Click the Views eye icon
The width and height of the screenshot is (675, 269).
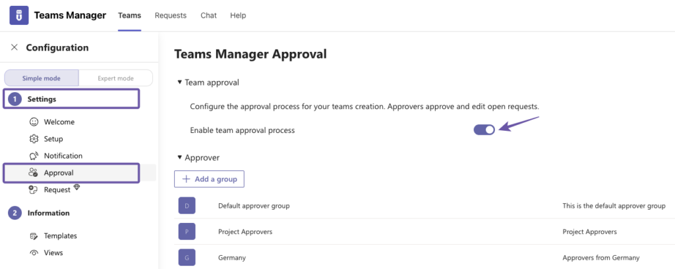[x=34, y=253]
